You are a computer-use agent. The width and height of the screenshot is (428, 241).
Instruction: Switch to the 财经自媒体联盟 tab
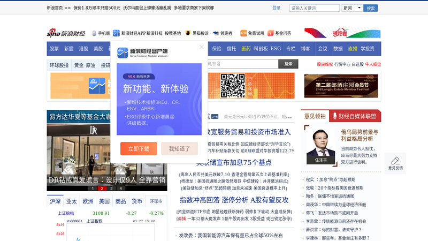pos(355,116)
